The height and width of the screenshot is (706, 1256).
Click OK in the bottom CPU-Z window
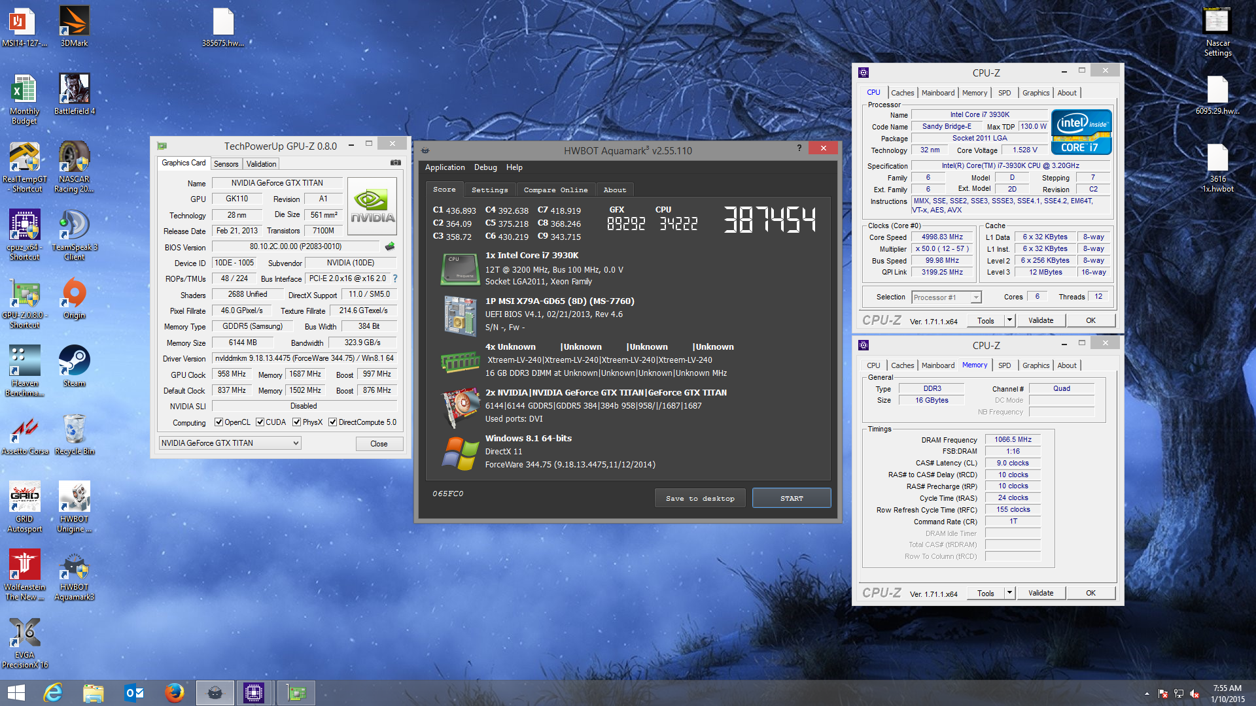click(x=1090, y=593)
